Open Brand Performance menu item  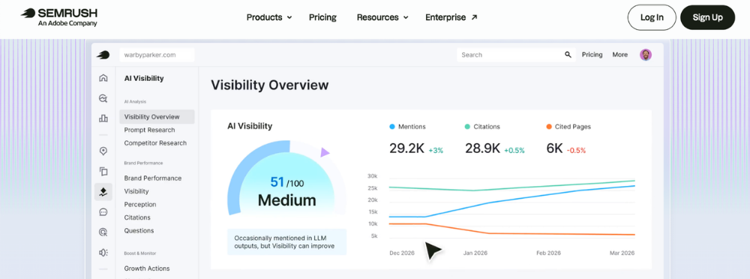(153, 178)
